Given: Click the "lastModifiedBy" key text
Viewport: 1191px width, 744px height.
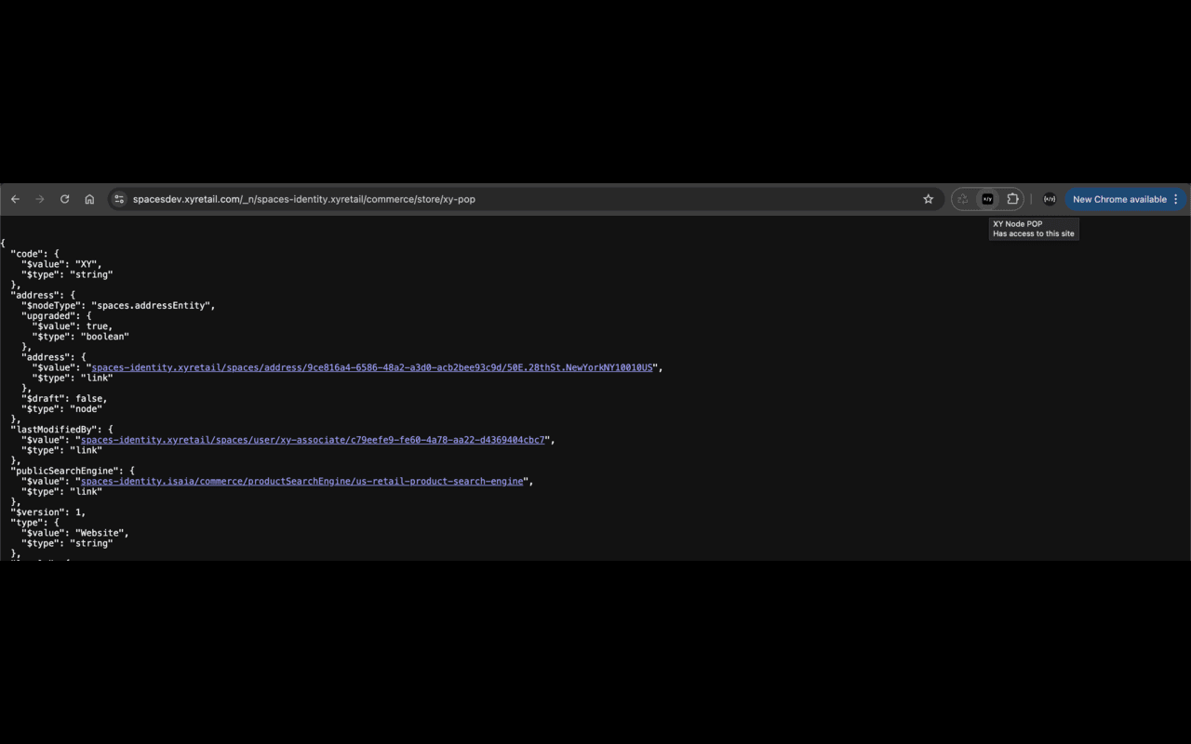Looking at the screenshot, I should tap(55, 430).
